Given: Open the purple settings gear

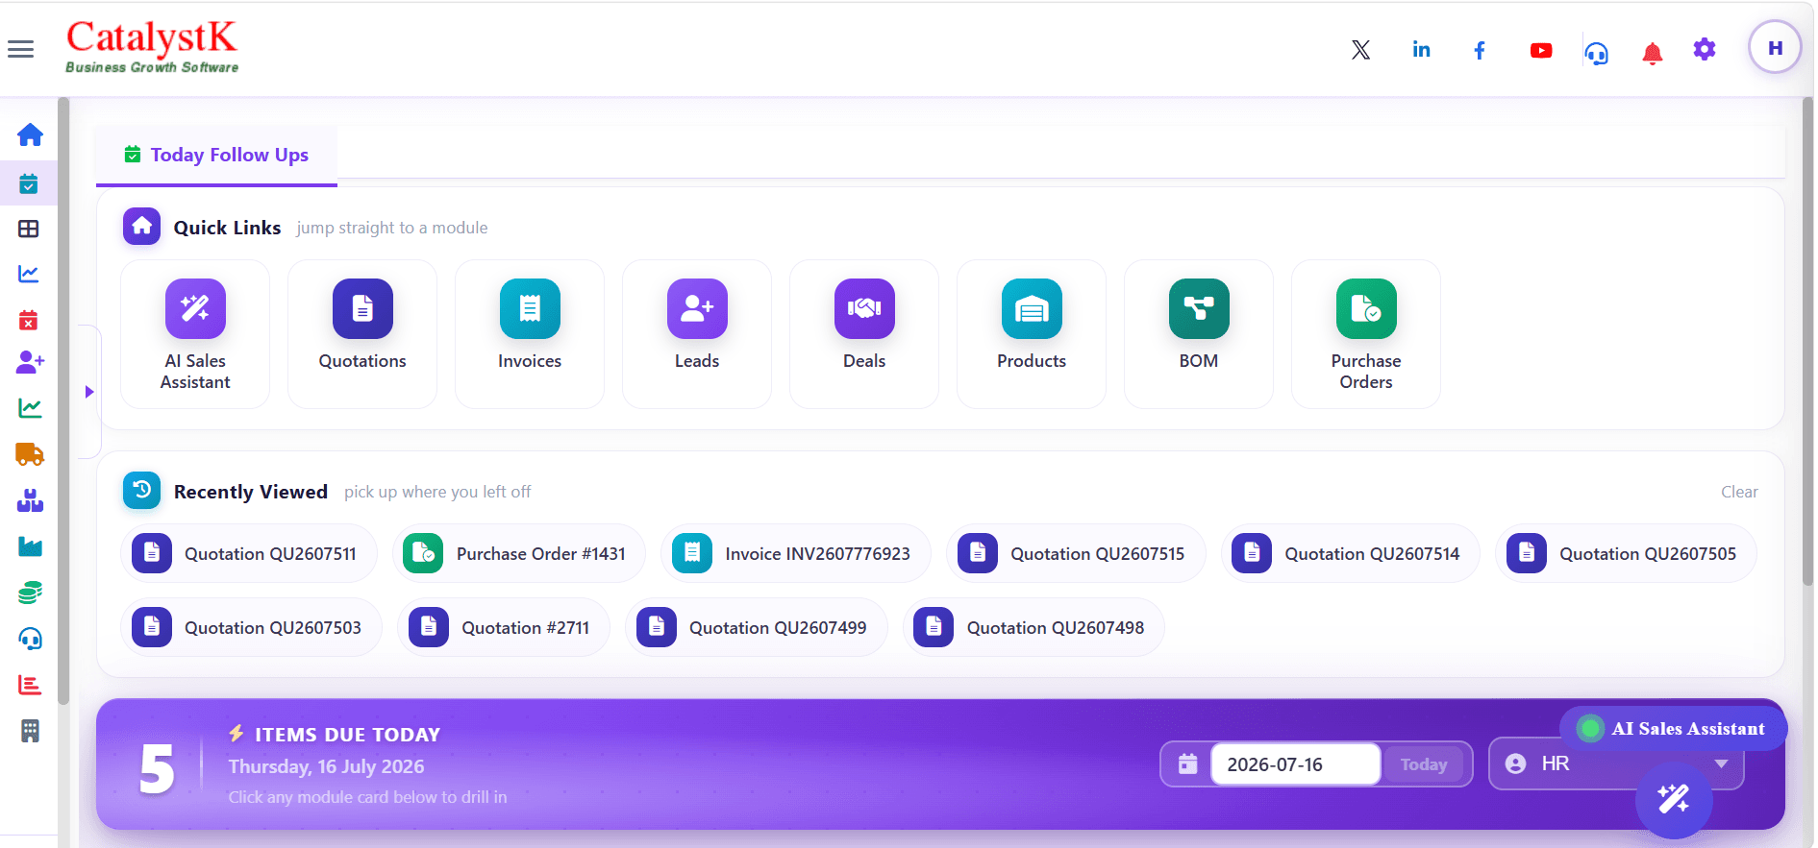Looking at the screenshot, I should (x=1705, y=49).
